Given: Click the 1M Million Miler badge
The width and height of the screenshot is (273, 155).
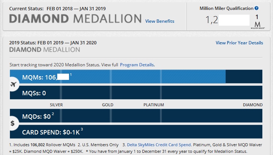Looking at the screenshot, I should coord(257,21).
